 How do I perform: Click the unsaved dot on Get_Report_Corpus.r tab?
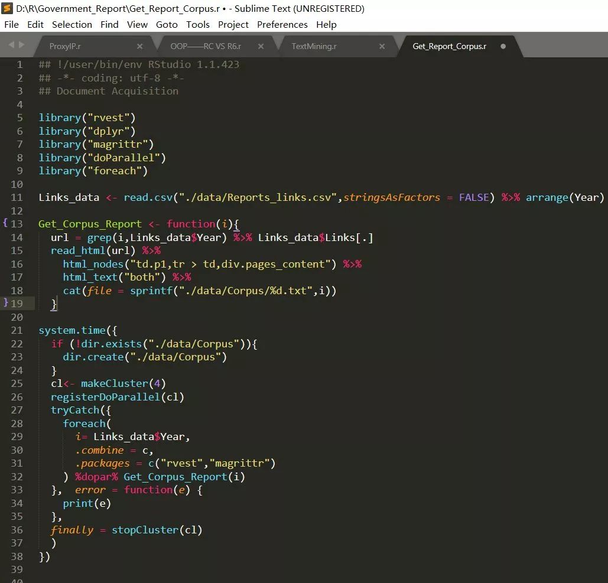[x=503, y=46]
